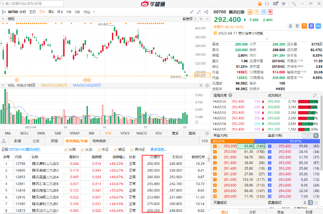Switch to 月K monthly chart

[60, 12]
